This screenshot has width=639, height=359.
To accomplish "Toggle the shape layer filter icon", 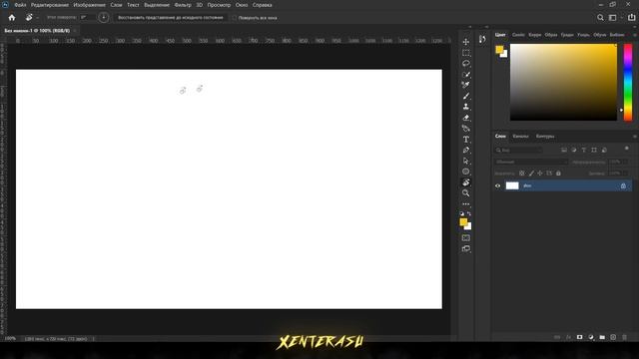I will pyautogui.click(x=594, y=151).
